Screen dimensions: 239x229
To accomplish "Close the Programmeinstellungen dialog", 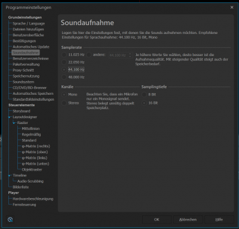I will pyautogui.click(x=232, y=7).
